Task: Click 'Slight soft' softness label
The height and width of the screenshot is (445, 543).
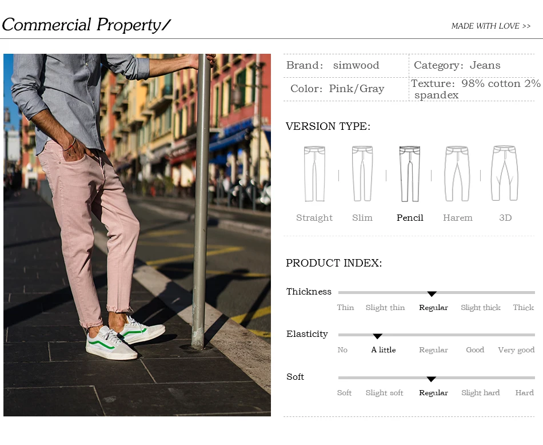Action: 385,393
